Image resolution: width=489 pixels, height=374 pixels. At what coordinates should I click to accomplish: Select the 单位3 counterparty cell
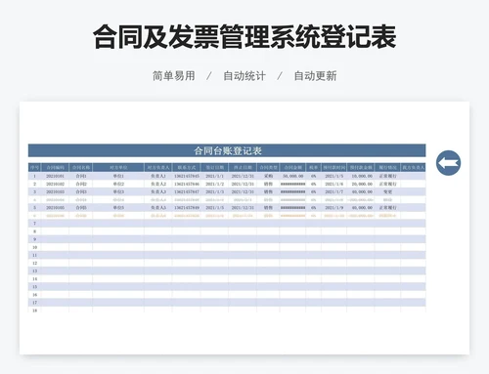(x=118, y=192)
